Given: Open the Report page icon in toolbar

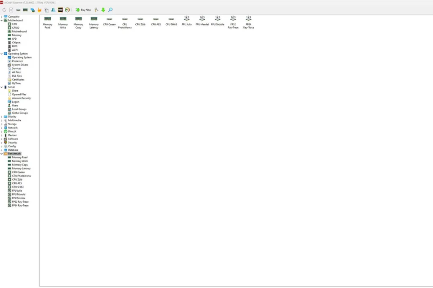Looking at the screenshot, I should click(11, 10).
